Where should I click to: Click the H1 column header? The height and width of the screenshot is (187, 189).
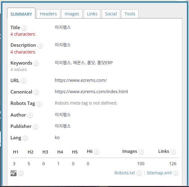pos(16,152)
